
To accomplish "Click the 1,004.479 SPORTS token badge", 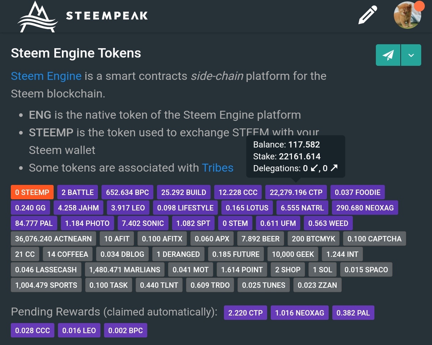I will [46, 285].
